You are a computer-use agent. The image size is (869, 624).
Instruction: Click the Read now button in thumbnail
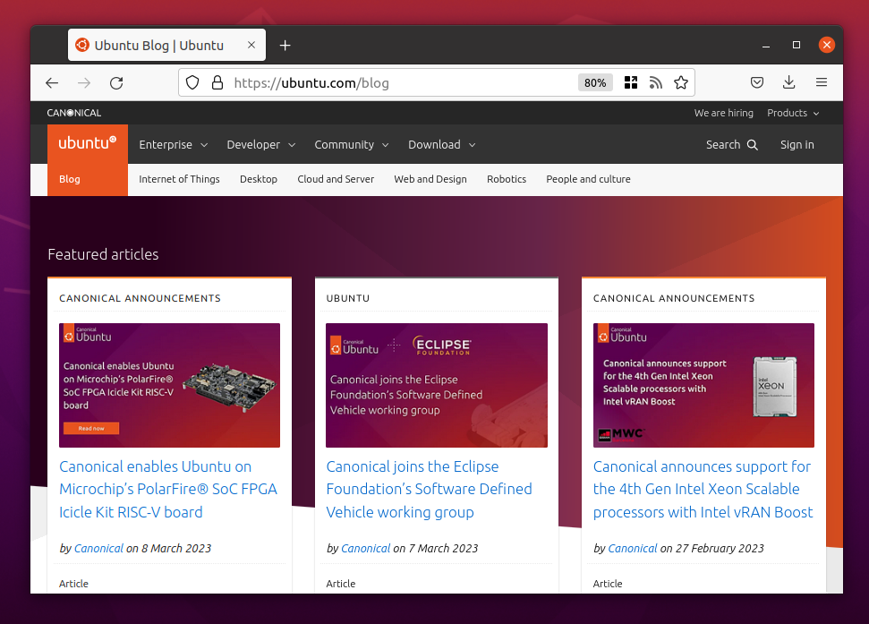tap(91, 428)
